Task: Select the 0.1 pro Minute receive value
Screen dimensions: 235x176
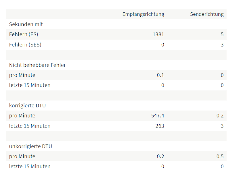Action: tap(161, 75)
